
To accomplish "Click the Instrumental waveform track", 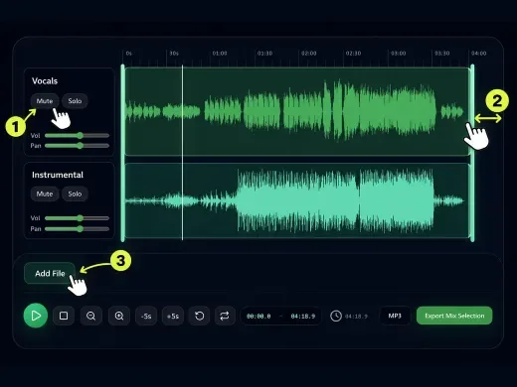I will (297, 200).
